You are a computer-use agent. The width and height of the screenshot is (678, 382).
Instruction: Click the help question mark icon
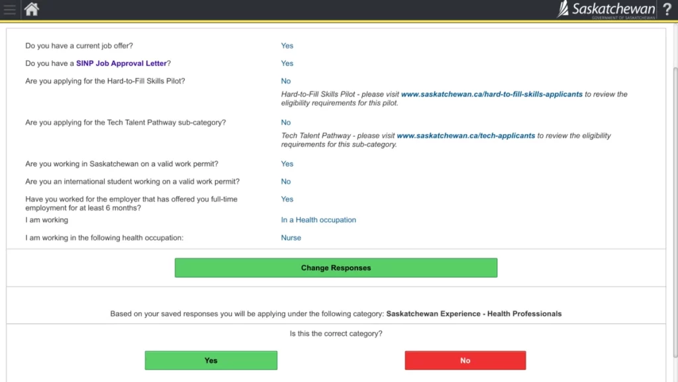pyautogui.click(x=667, y=9)
